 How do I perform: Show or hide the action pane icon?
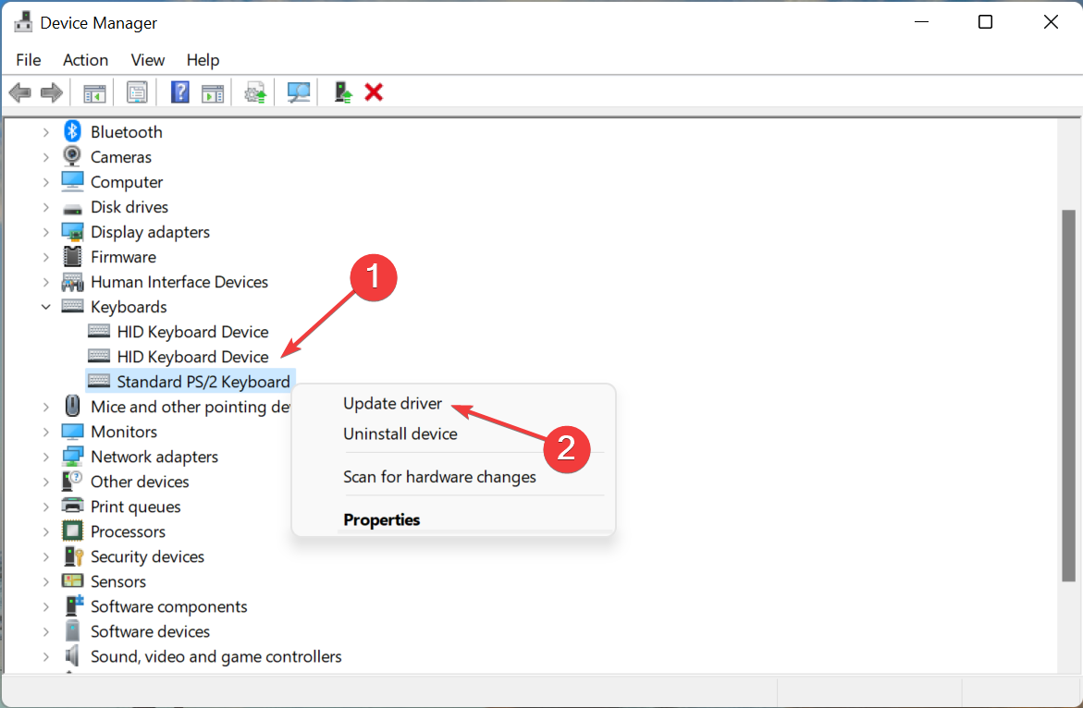coord(213,92)
